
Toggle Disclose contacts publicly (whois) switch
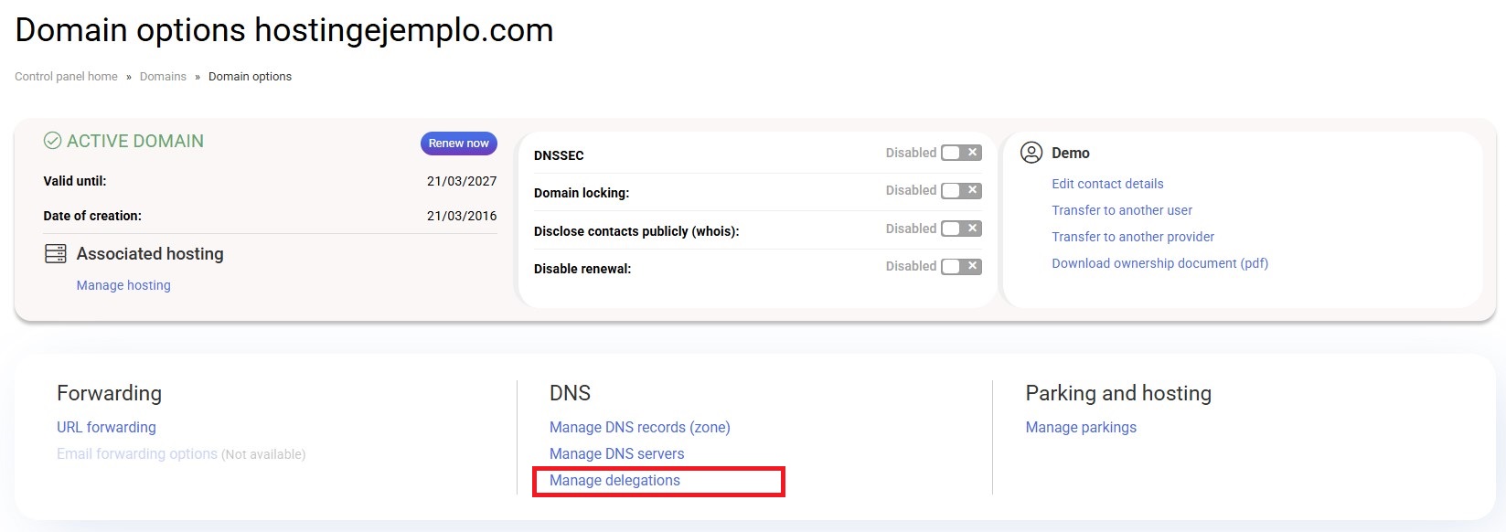coord(961,229)
